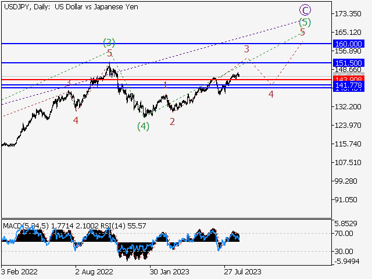Click the USDJPY, Daily chart title
The width and height of the screenshot is (372, 279).
[x=71, y=7]
